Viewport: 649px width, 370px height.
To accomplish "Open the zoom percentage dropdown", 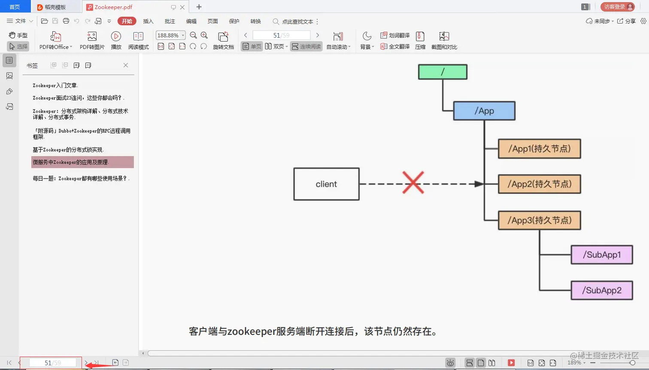I will click(x=182, y=35).
